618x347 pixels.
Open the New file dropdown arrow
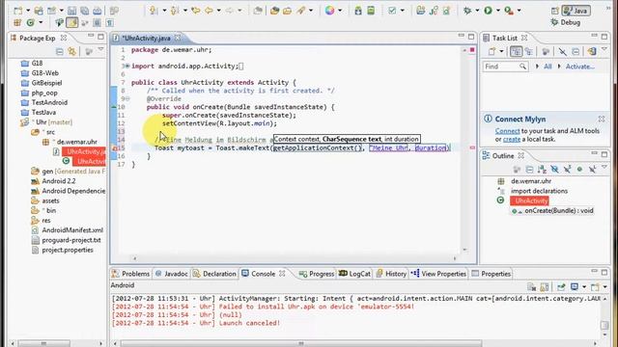tap(28, 11)
